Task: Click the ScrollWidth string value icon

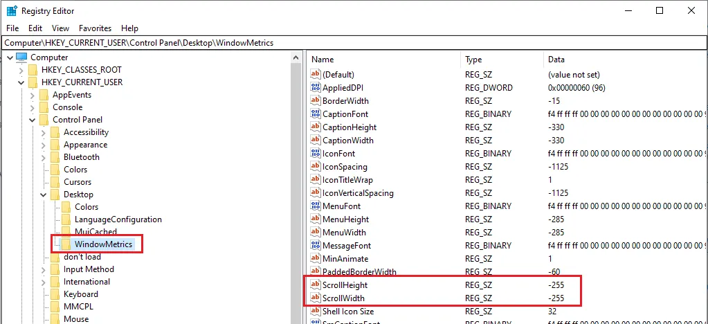Action: (315, 298)
